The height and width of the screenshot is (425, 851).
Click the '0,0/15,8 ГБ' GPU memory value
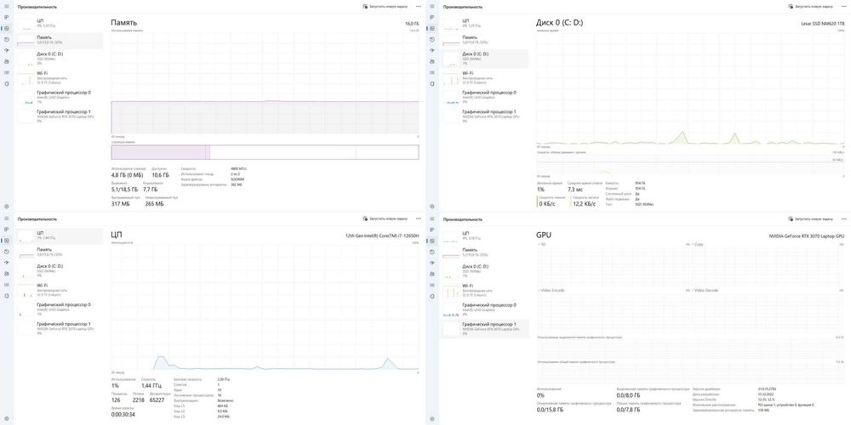(549, 411)
